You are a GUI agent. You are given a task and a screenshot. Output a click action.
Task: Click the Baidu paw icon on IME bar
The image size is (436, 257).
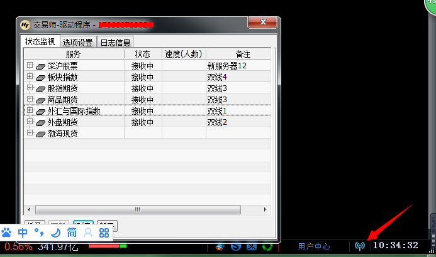(7, 233)
